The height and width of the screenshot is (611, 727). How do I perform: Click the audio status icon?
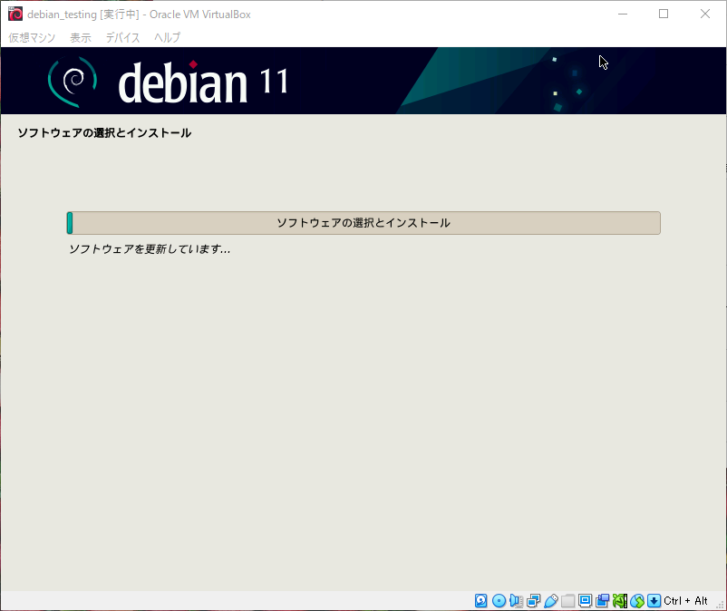coord(516,601)
